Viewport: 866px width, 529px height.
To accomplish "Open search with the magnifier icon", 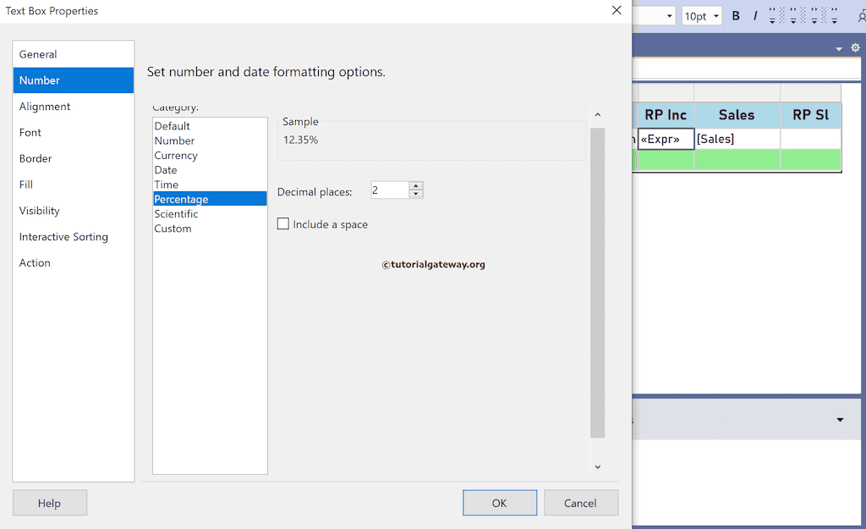I will (x=861, y=15).
